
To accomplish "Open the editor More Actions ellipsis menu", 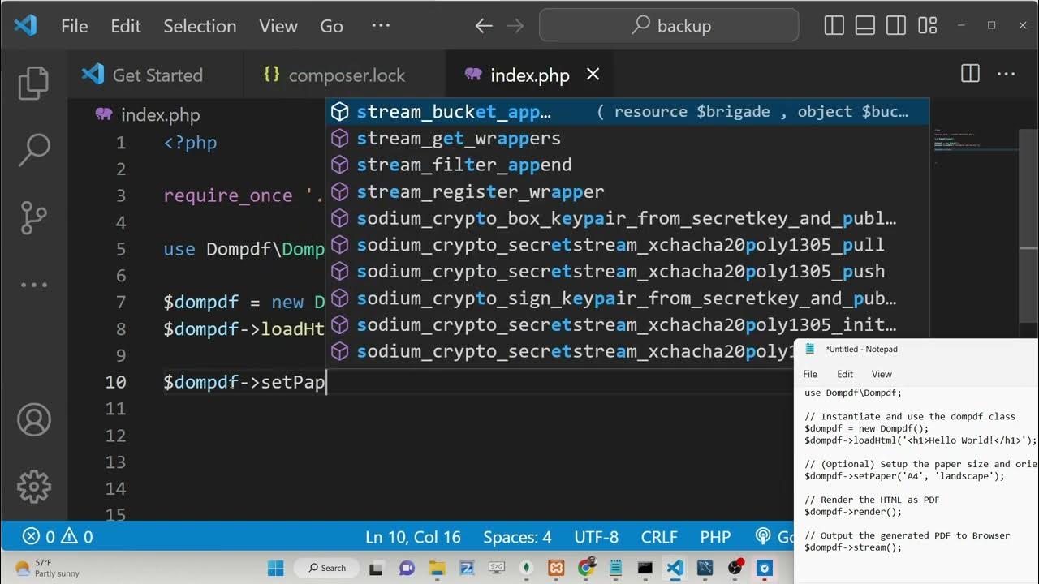I will [x=1007, y=75].
